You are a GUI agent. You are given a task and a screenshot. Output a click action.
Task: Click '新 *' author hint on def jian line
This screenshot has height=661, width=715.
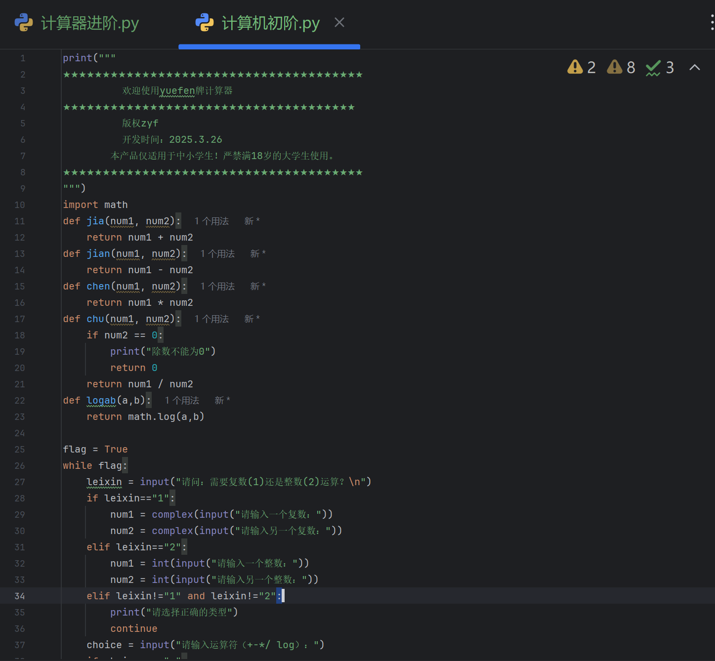pos(258,253)
